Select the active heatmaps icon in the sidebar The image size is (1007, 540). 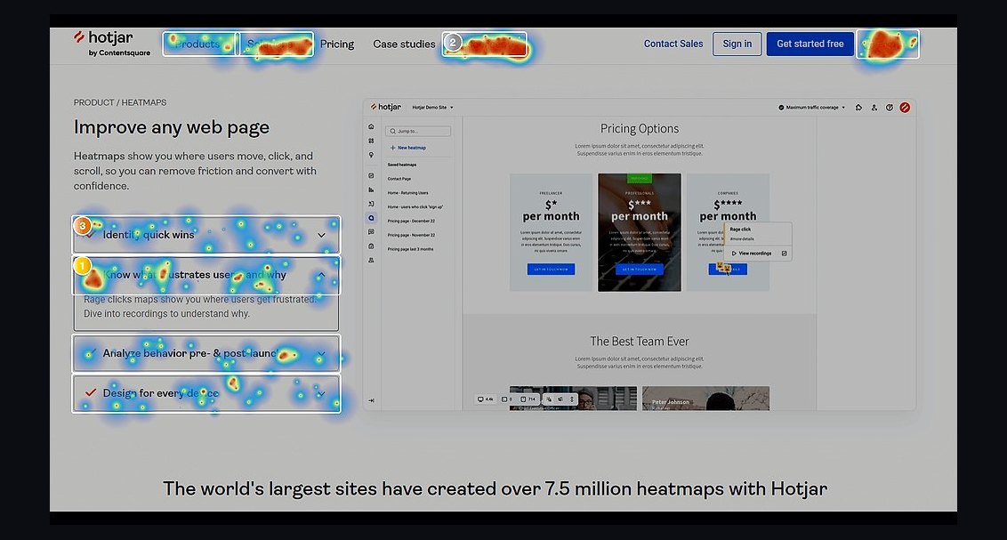tap(371, 218)
